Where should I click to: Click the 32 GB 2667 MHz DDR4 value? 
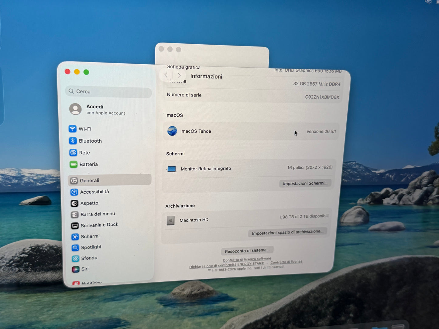tap(317, 84)
